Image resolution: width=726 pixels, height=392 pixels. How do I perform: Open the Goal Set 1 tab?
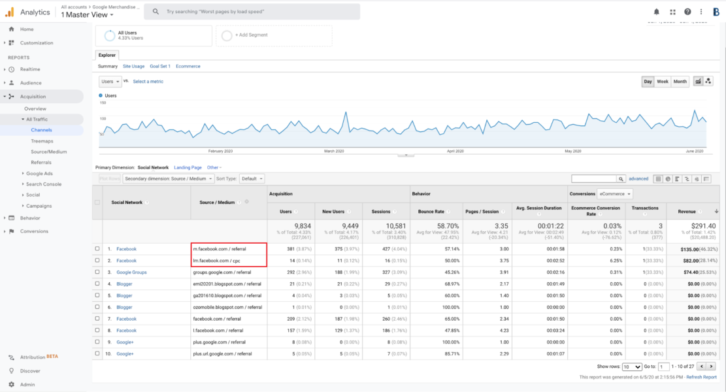[159, 66]
